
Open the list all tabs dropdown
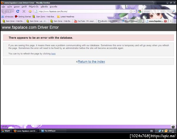175,21
